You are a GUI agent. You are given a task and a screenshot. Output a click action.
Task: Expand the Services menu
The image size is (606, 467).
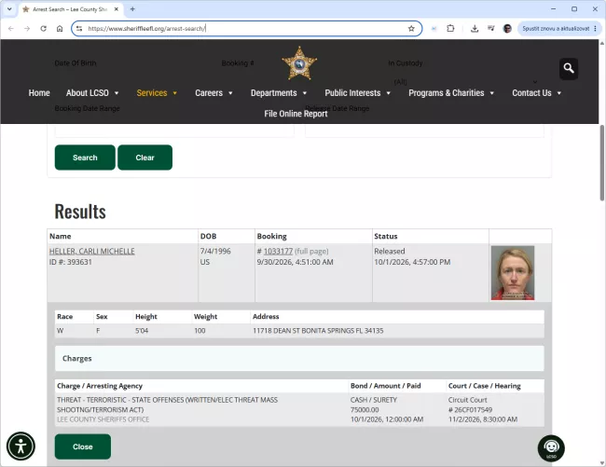(x=157, y=93)
